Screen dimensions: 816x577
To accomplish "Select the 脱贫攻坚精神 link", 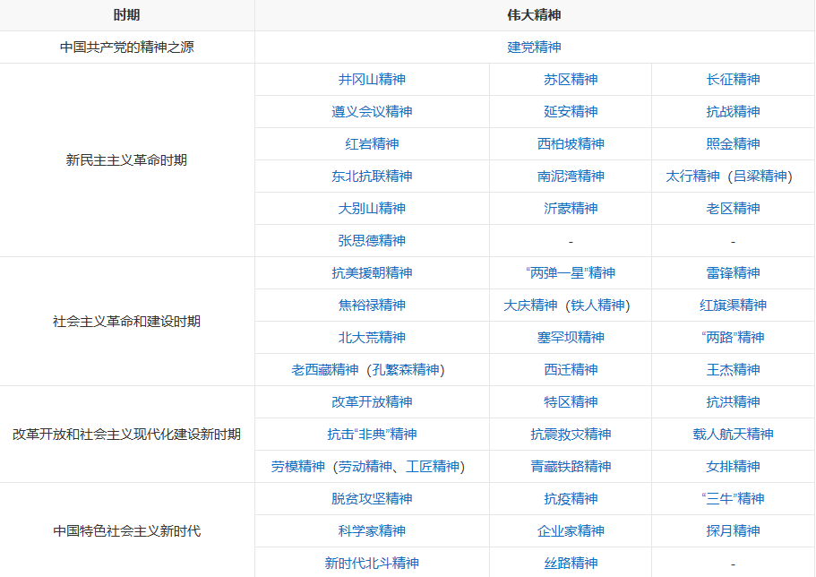I will tap(372, 499).
